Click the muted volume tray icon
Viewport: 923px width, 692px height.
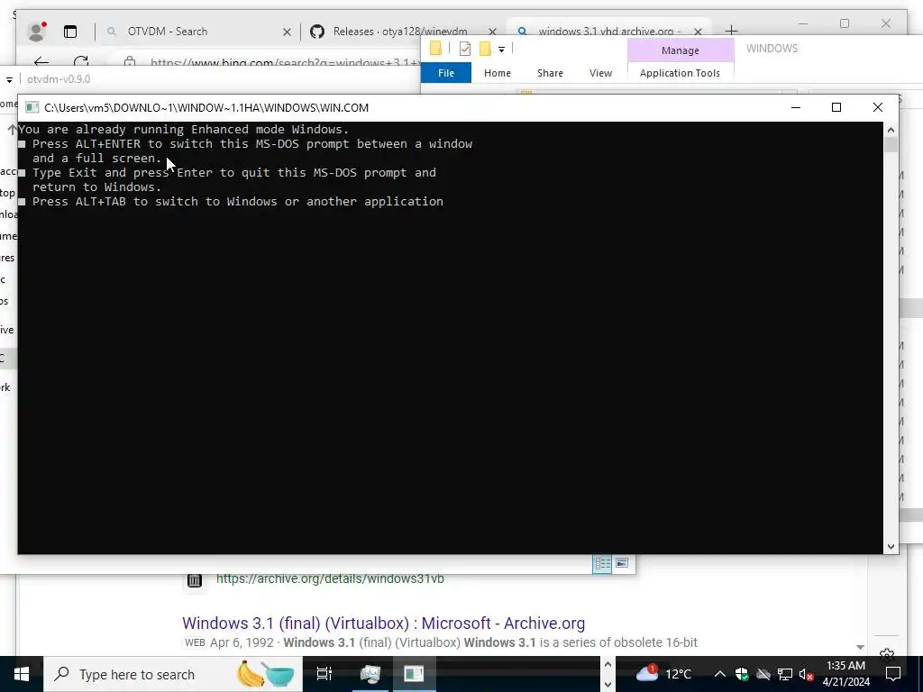pyautogui.click(x=806, y=674)
